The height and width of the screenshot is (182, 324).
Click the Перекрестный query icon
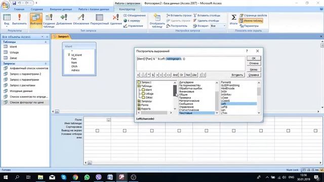pyautogui.click(x=99, y=20)
